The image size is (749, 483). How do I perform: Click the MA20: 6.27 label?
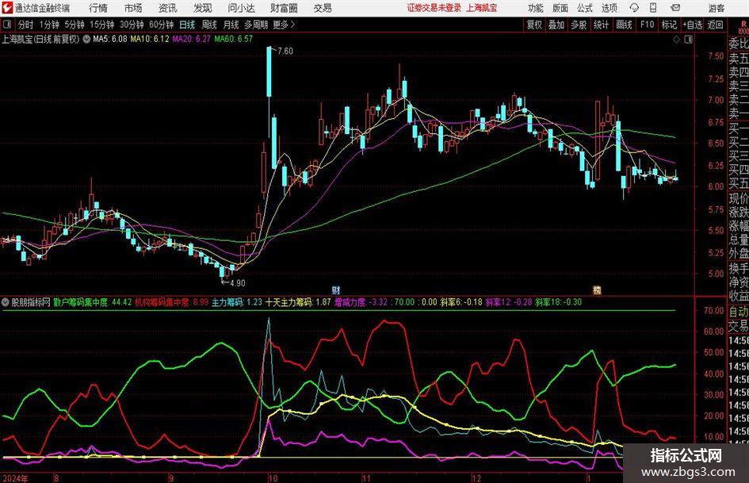pyautogui.click(x=192, y=39)
